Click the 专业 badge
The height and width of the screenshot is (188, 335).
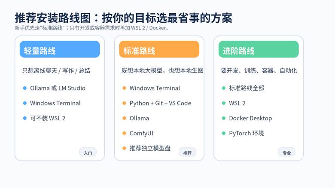[286, 152]
